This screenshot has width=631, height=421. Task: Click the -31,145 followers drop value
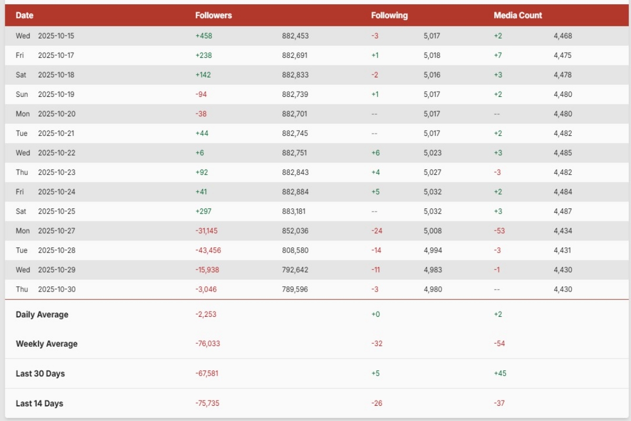click(206, 230)
